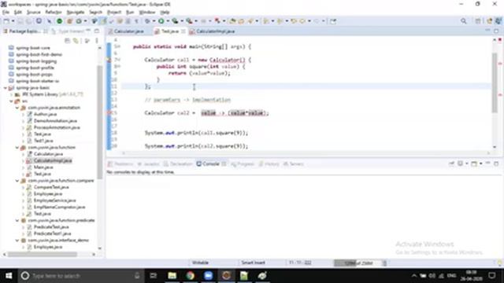Click the Debug bug icon in toolbar
Viewport: 504px width, 283px height.
click(x=147, y=21)
